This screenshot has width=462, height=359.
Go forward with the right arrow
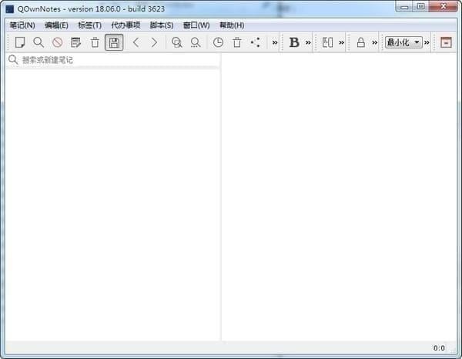pyautogui.click(x=154, y=42)
